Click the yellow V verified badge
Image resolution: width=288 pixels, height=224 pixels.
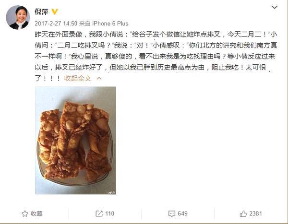click(55, 12)
